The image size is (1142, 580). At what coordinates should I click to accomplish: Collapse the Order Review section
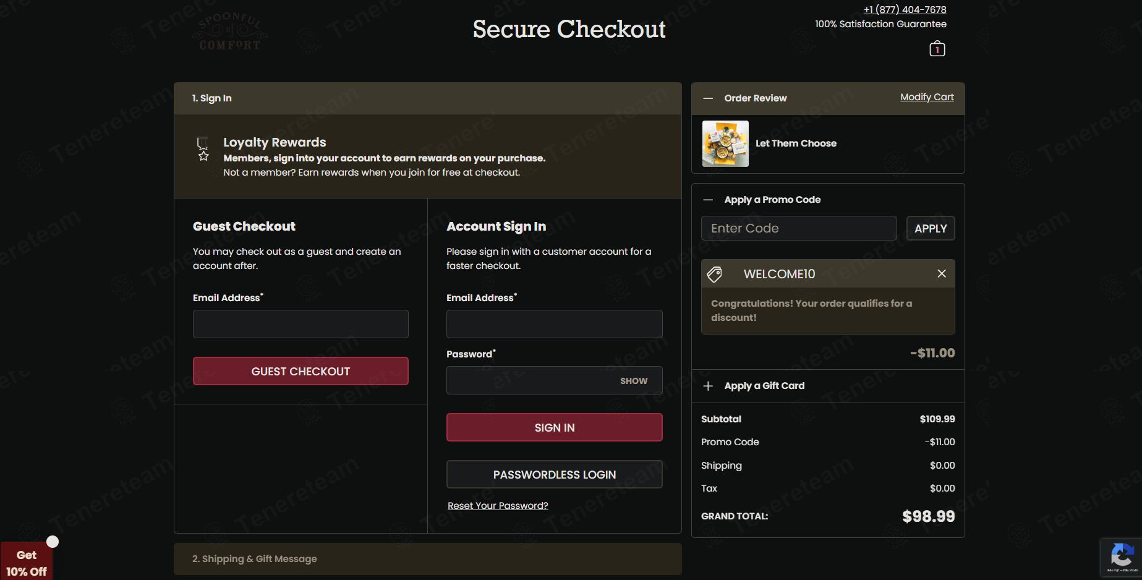709,98
